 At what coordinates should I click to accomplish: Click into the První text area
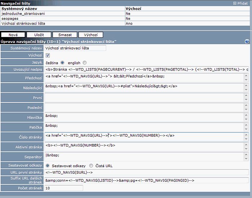144,97
